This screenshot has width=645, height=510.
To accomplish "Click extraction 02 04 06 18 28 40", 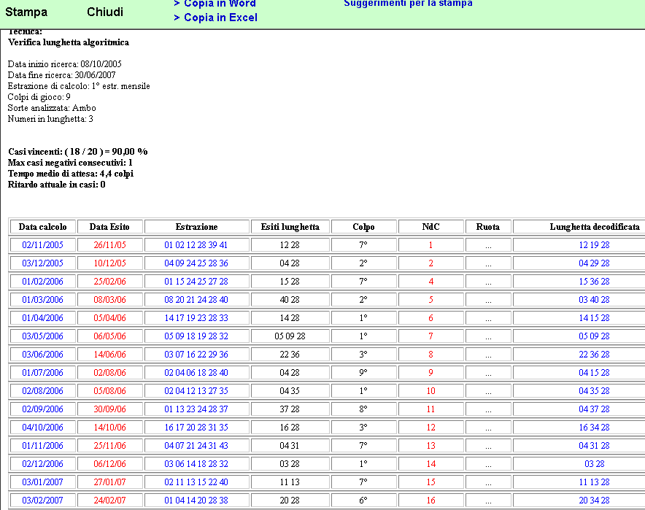I will coord(196,373).
